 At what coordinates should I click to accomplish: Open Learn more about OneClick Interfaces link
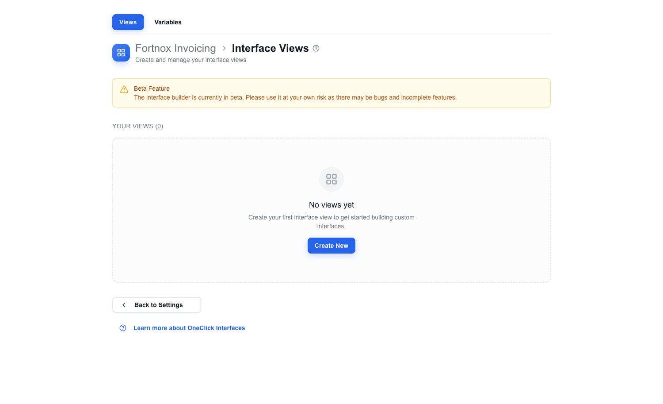click(x=189, y=328)
